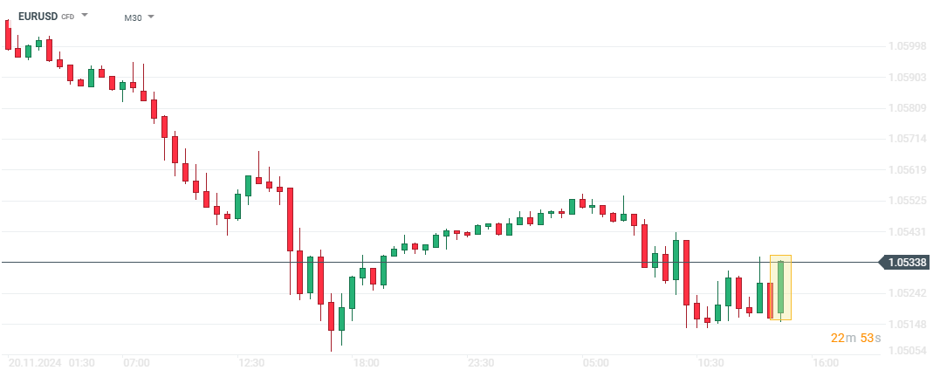Click the 1.05054 price axis label
940x377 pixels.
point(906,350)
